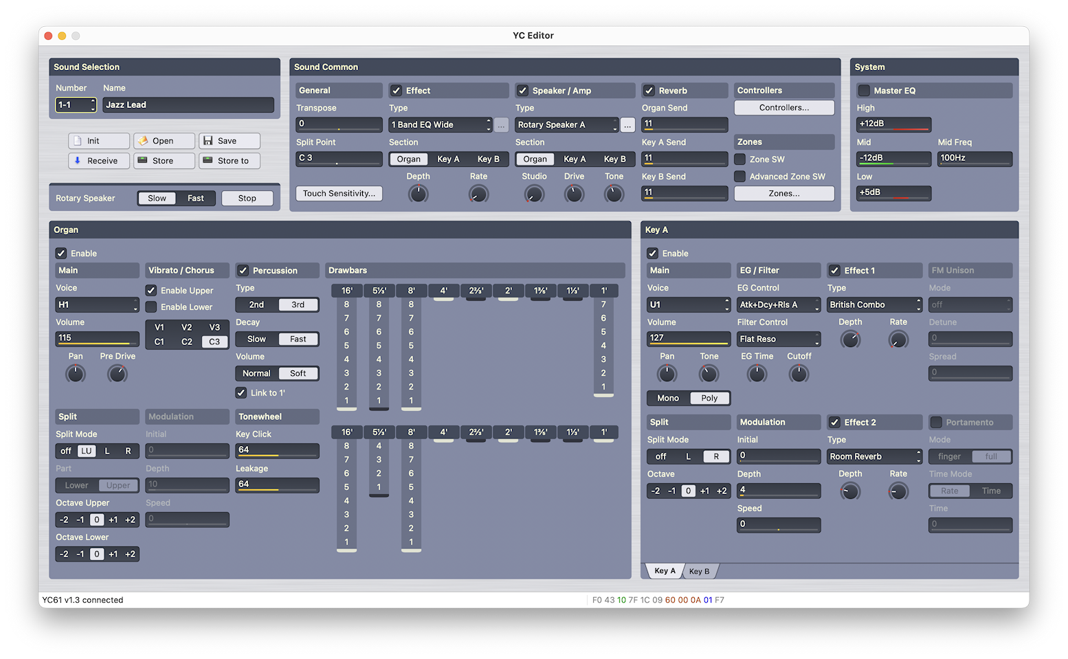This screenshot has height=659, width=1068.
Task: Click the Organ Volume slider
Action: [97, 339]
